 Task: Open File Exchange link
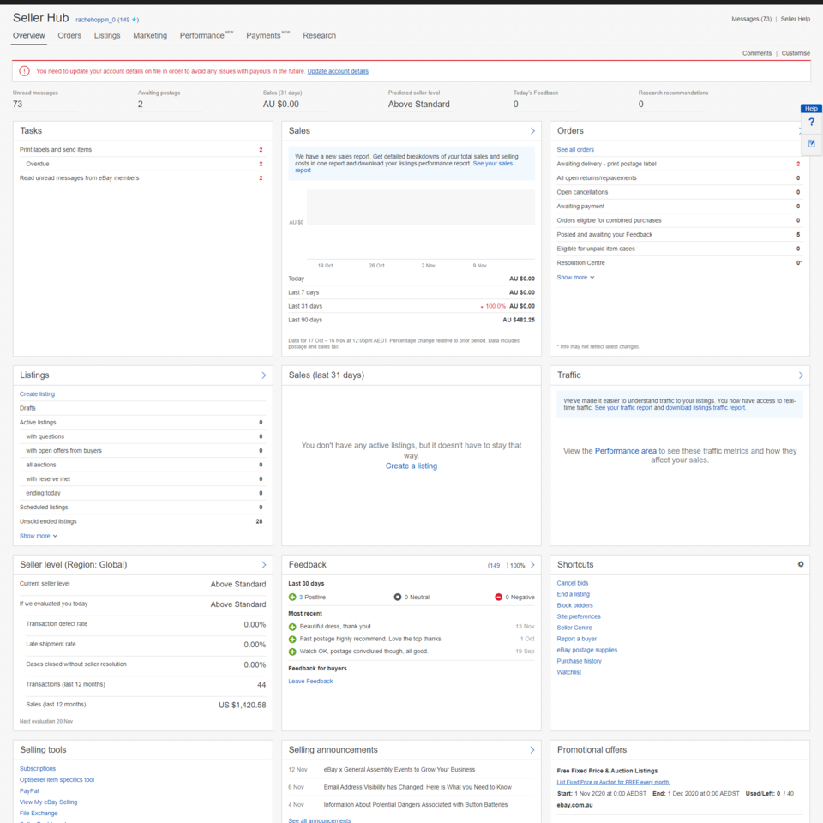(39, 814)
